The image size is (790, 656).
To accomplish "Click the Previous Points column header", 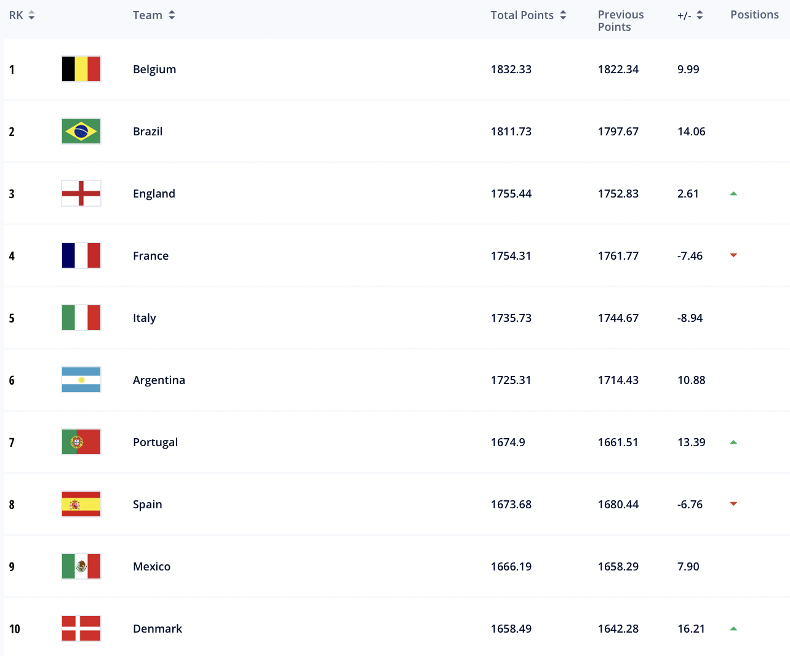I will point(621,21).
